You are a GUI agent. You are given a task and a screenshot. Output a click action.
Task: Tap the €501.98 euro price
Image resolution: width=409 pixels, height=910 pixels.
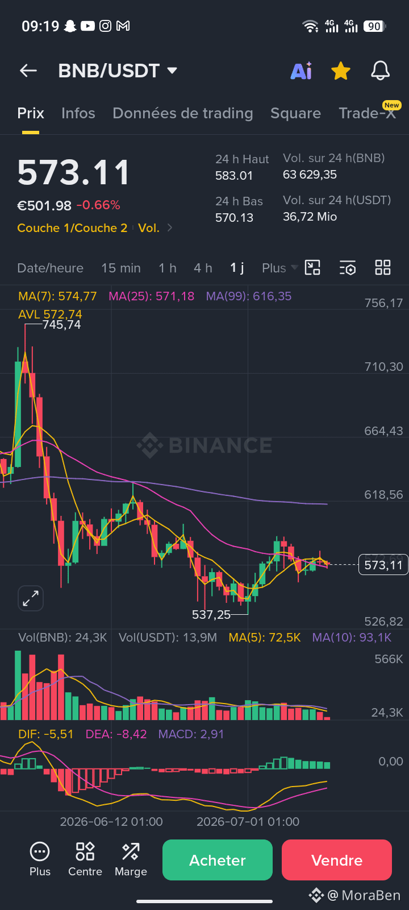click(x=44, y=205)
